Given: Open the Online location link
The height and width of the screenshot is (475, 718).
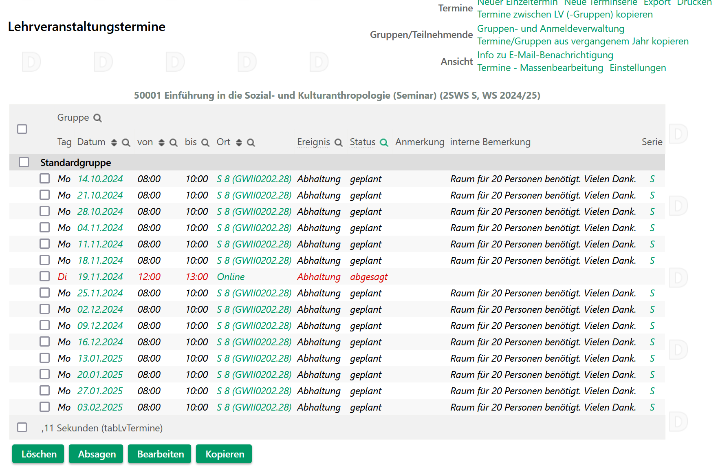Looking at the screenshot, I should pos(231,277).
